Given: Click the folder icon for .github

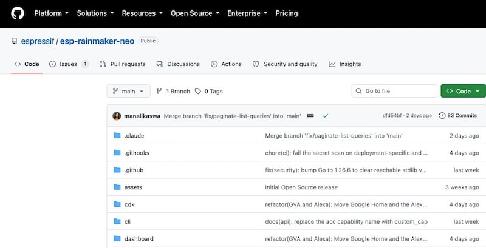Looking at the screenshot, I should click(x=117, y=170).
